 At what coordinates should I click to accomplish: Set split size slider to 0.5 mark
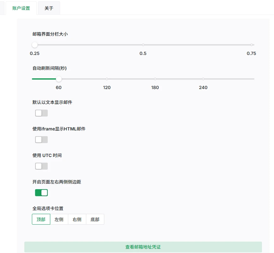click(x=143, y=45)
